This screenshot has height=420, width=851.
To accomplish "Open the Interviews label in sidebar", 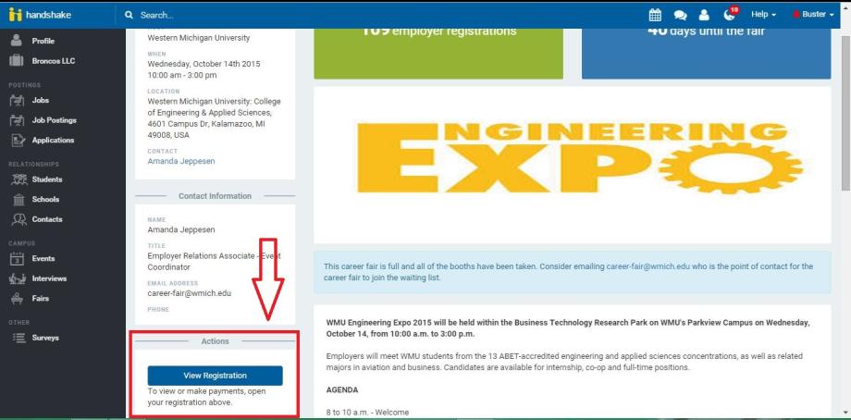I will tap(49, 278).
